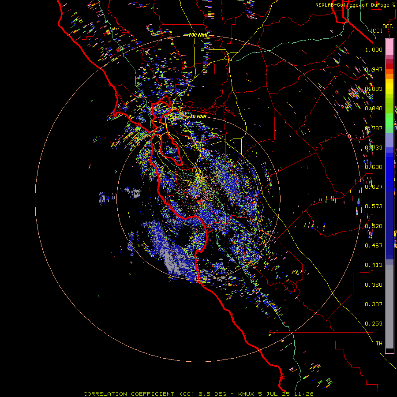The height and width of the screenshot is (397, 397).
Task: Pick the dark navy swatch on the color bar
Action: pos(390,225)
